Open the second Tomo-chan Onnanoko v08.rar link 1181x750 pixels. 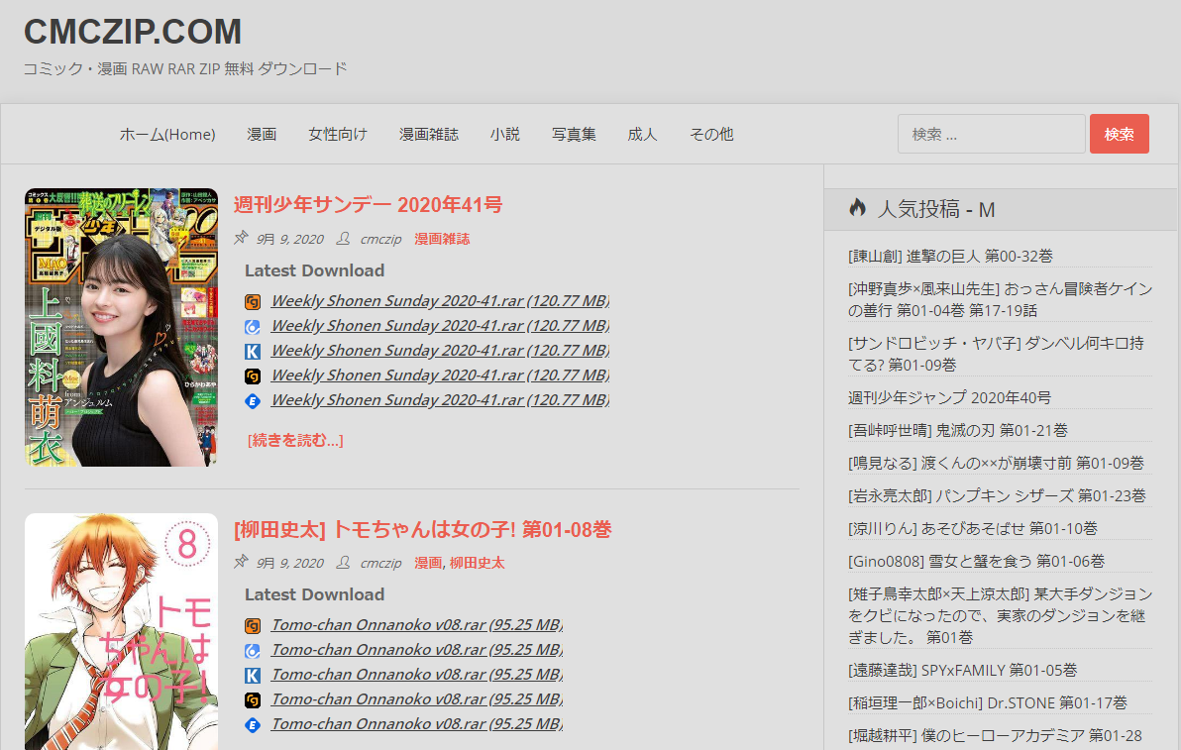(417, 649)
